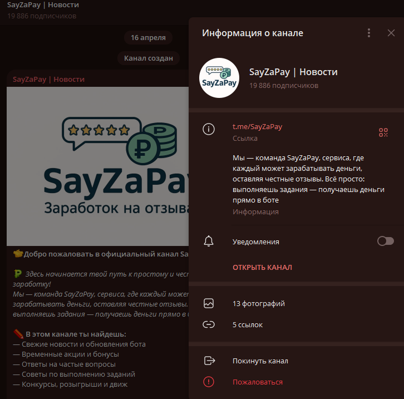Click the leave channel icon

(209, 361)
